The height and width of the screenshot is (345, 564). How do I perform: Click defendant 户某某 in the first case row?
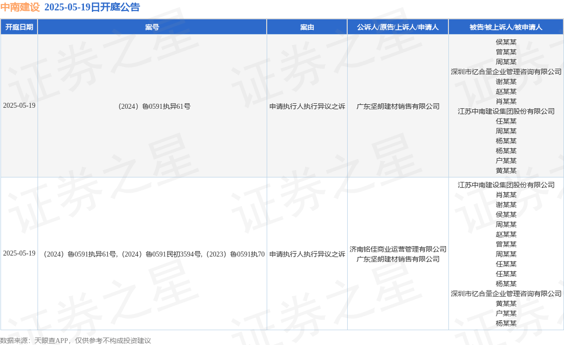[x=506, y=161]
